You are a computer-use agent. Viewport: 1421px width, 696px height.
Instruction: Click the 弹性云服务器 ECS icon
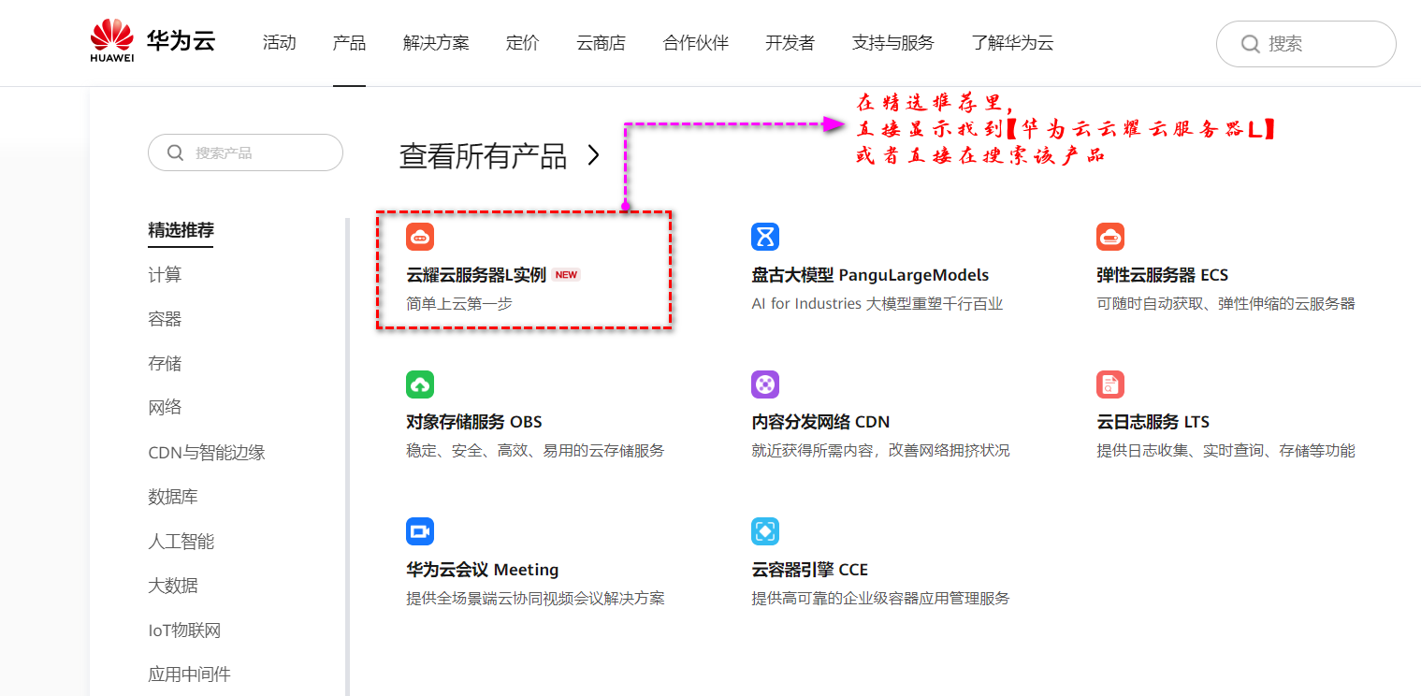click(x=1110, y=237)
